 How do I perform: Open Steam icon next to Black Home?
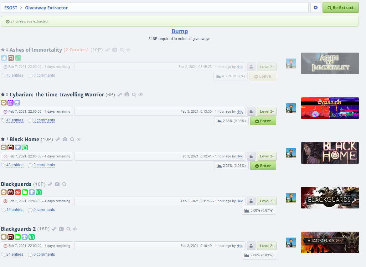pos(58,139)
